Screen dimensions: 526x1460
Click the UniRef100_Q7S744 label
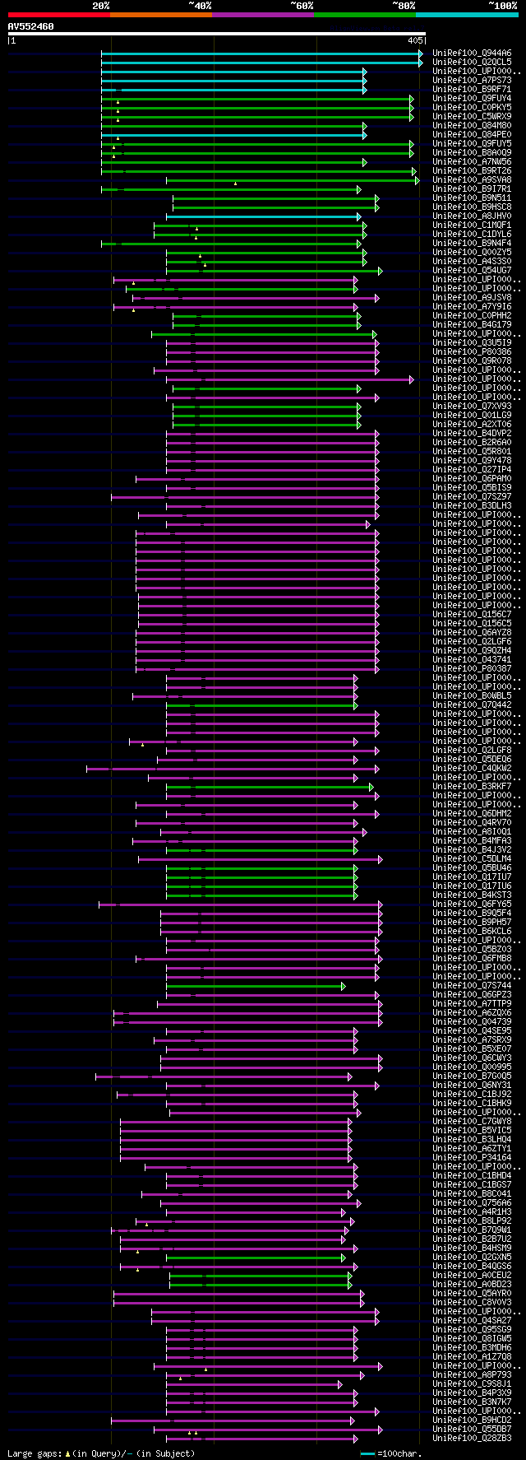[x=472, y=986]
